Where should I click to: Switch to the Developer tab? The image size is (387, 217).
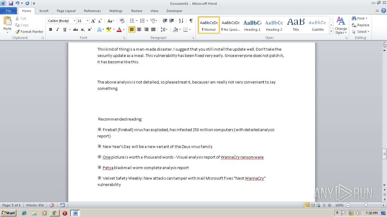[174, 11]
